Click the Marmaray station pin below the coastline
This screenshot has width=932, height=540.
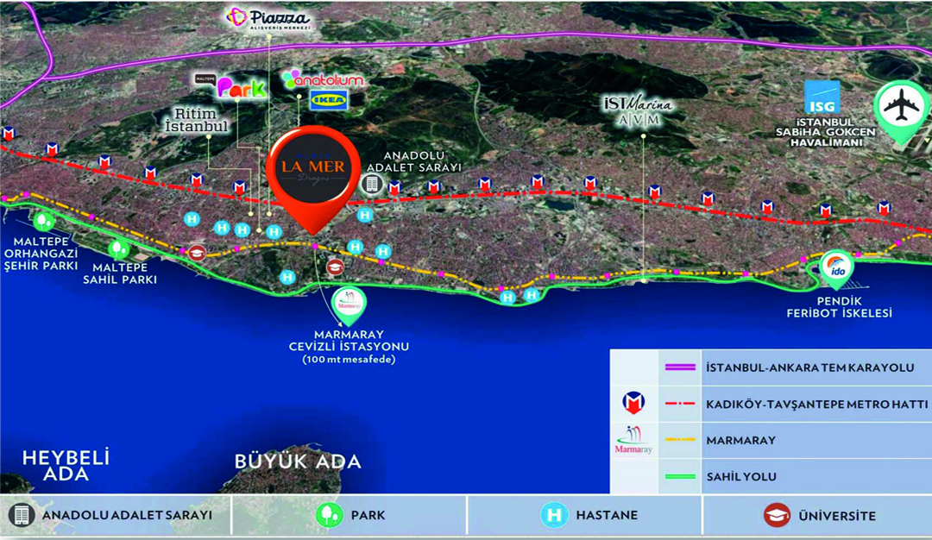348,304
